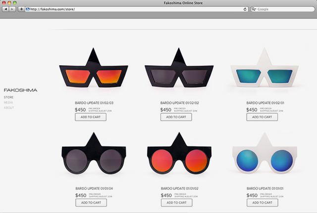Viewport: 317px width, 213px height.
Task: Add BARDO UPDATE 01/02/01 to cart
Action: coord(262,117)
